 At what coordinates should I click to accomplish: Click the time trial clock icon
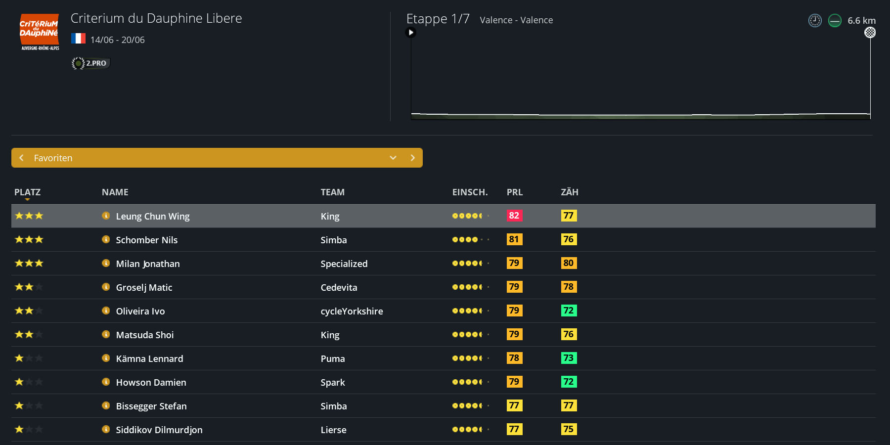point(815,20)
